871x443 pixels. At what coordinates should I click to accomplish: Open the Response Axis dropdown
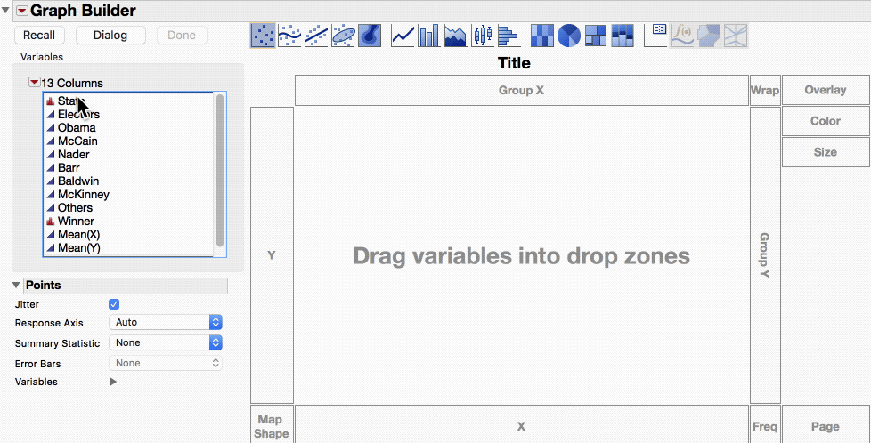click(x=166, y=322)
